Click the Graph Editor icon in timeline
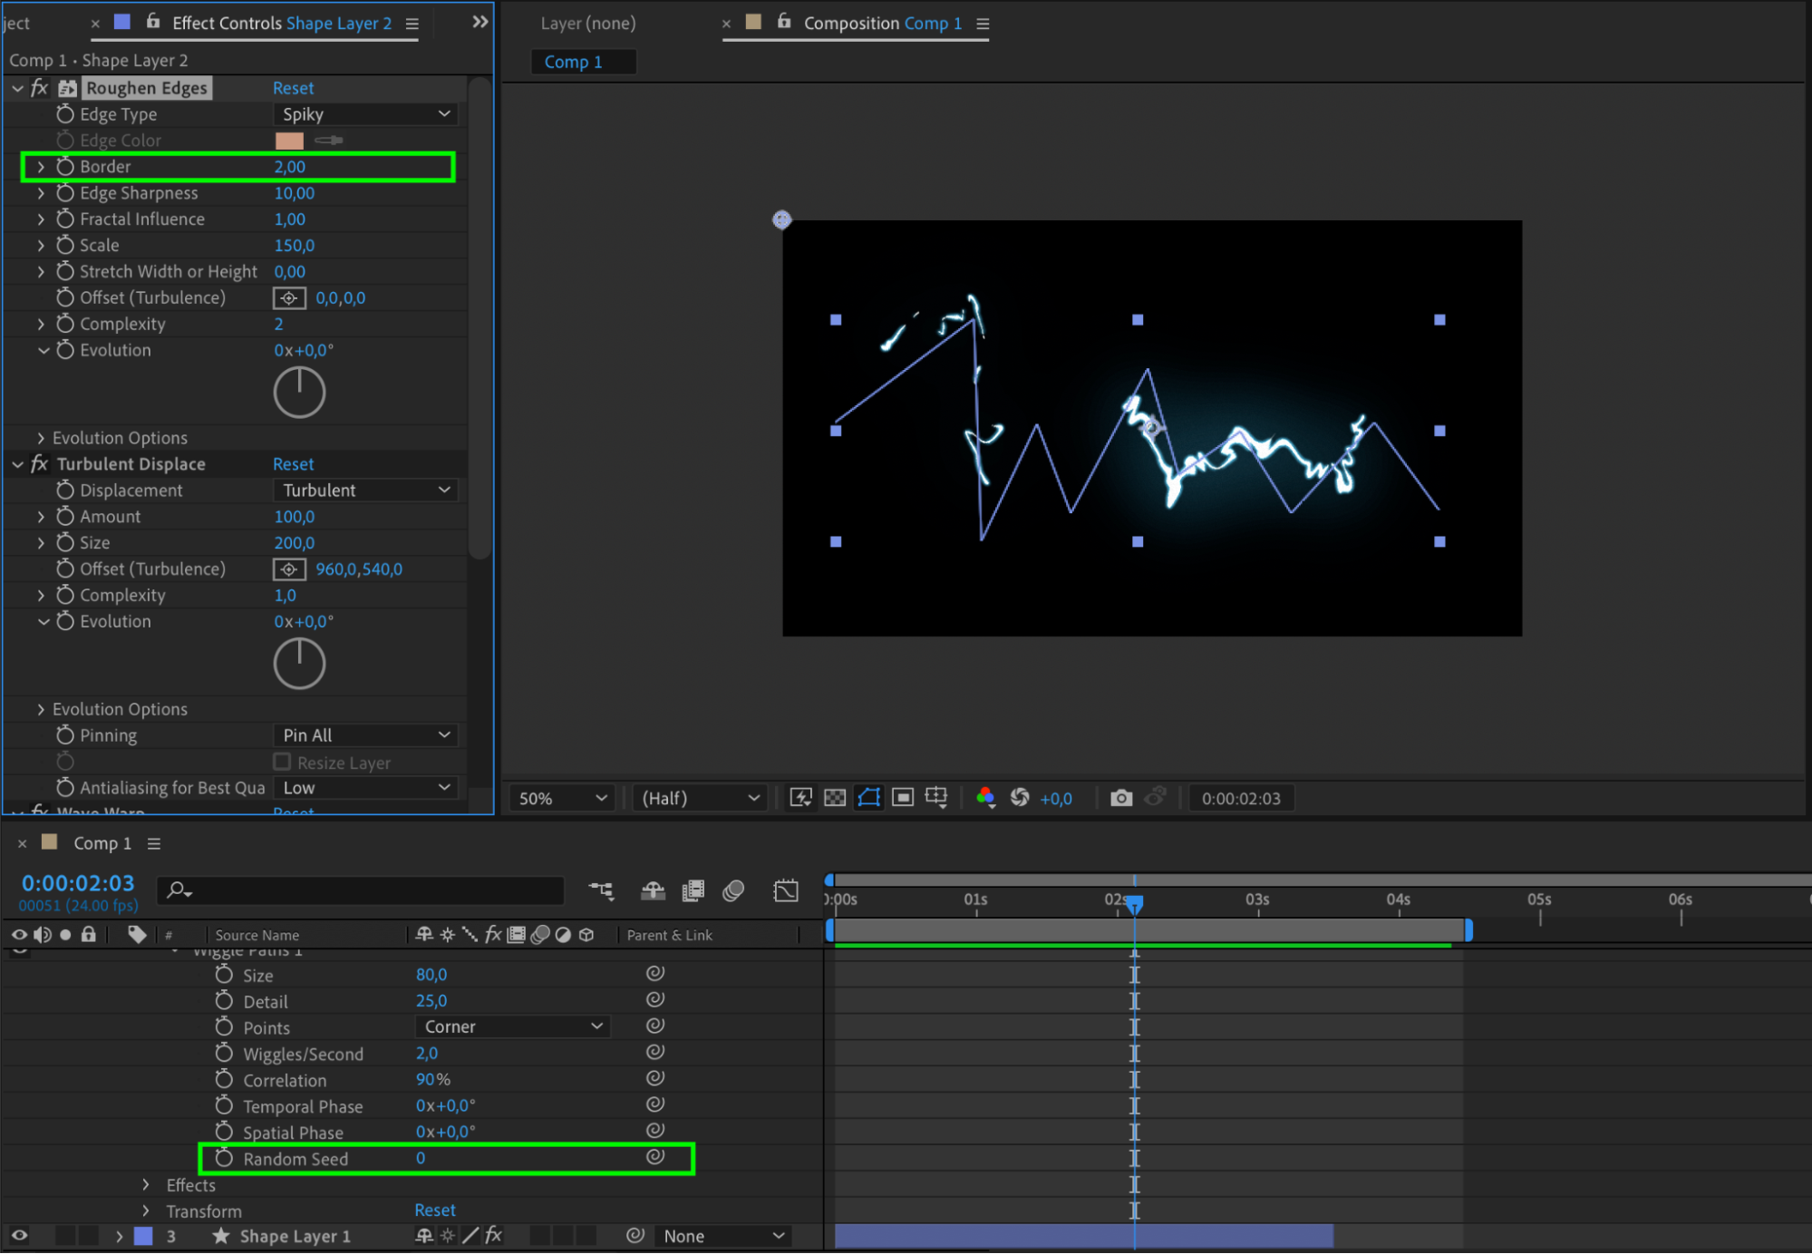Screen dimensions: 1812x1254 point(786,890)
